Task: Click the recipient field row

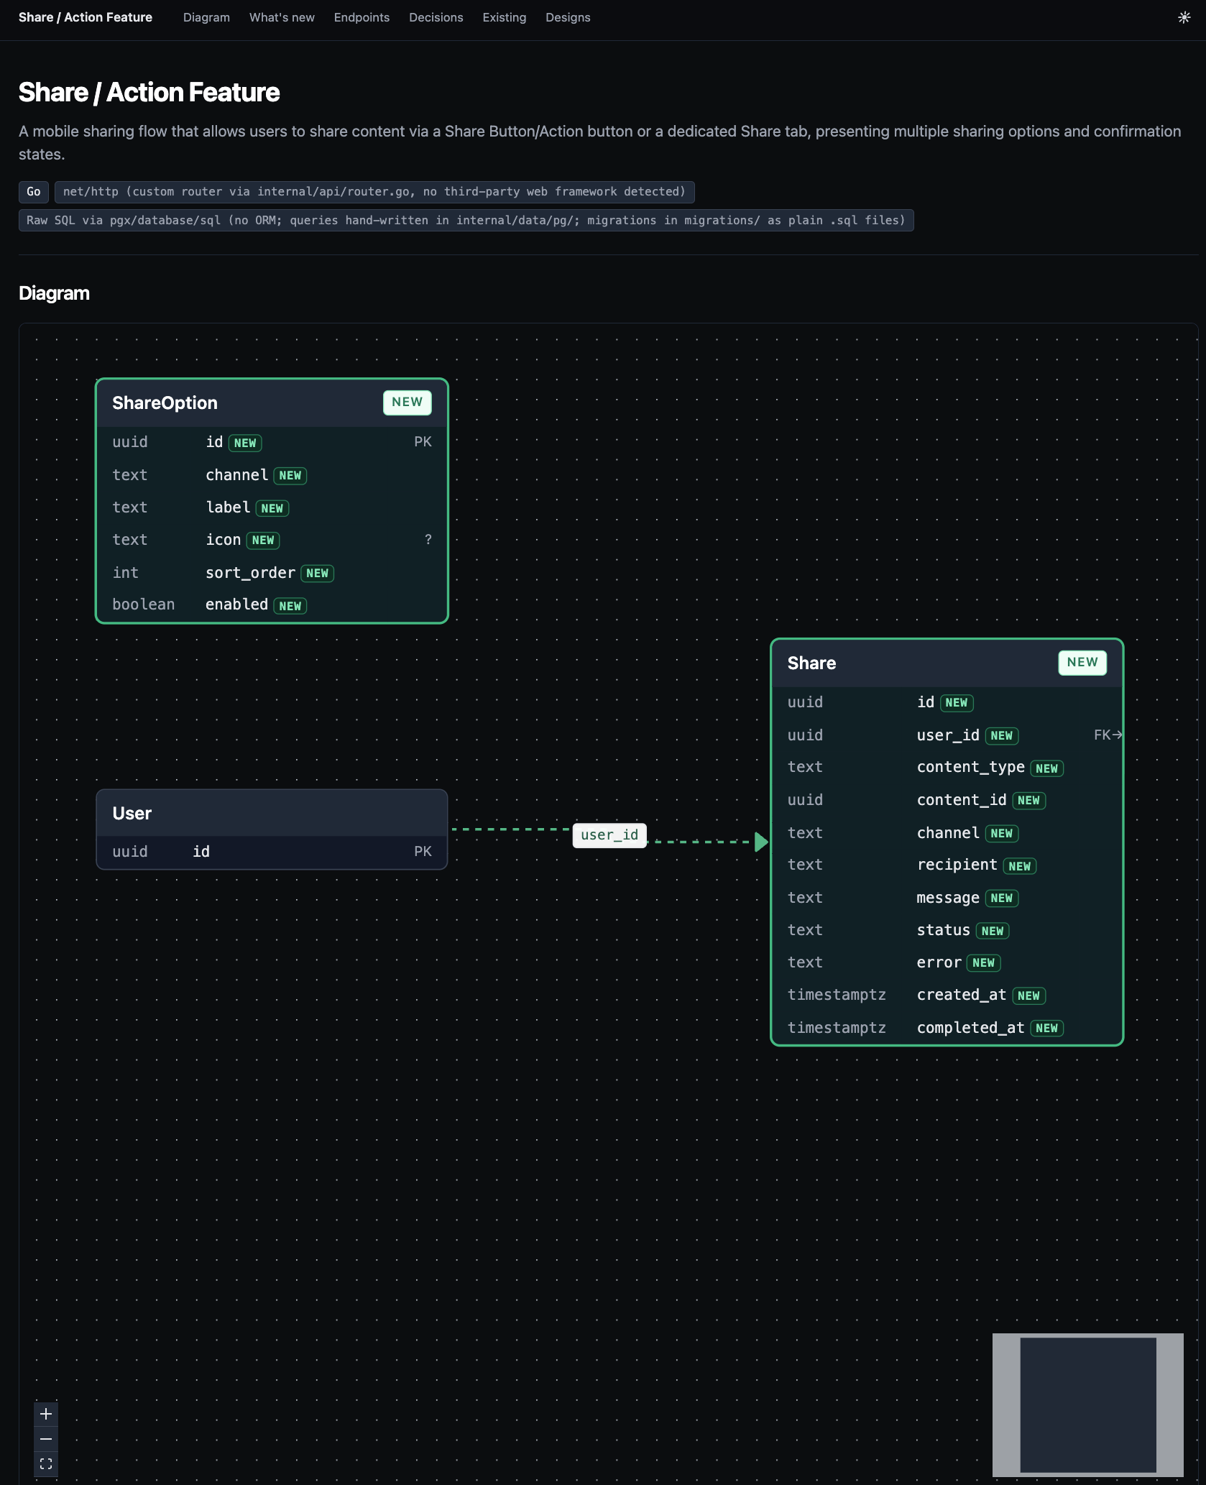Action: click(947, 865)
